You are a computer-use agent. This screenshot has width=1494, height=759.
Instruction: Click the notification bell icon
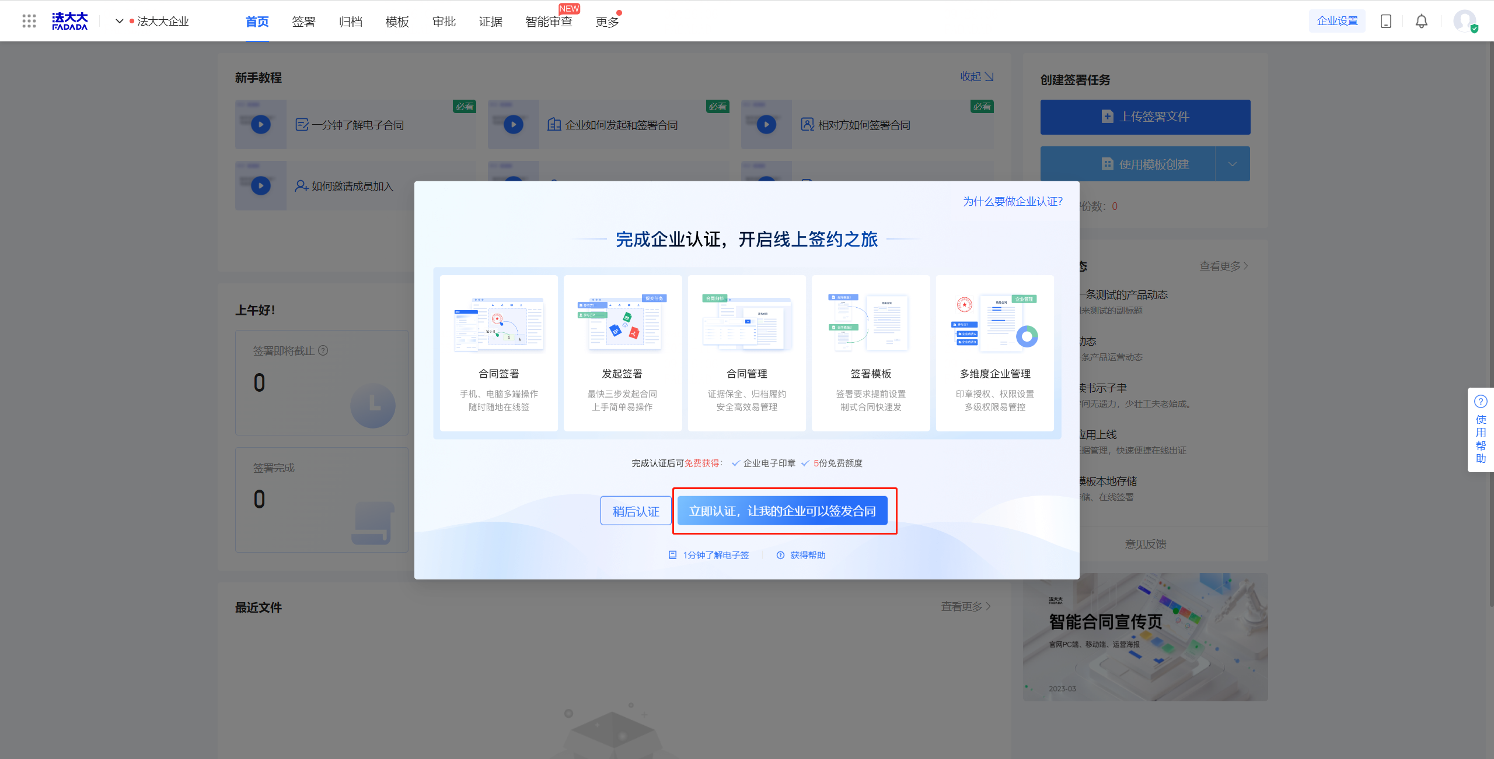(1422, 21)
